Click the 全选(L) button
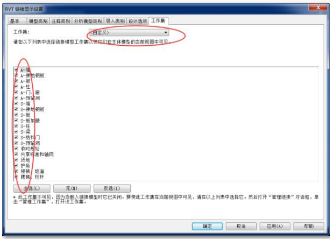This screenshot has height=239, width=333. point(32,188)
